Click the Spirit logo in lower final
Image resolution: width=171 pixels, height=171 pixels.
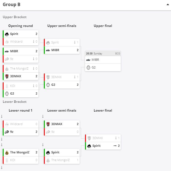[x=89, y=146]
